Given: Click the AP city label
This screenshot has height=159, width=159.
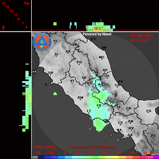Looking at the screenshot, I should pos(105,70).
